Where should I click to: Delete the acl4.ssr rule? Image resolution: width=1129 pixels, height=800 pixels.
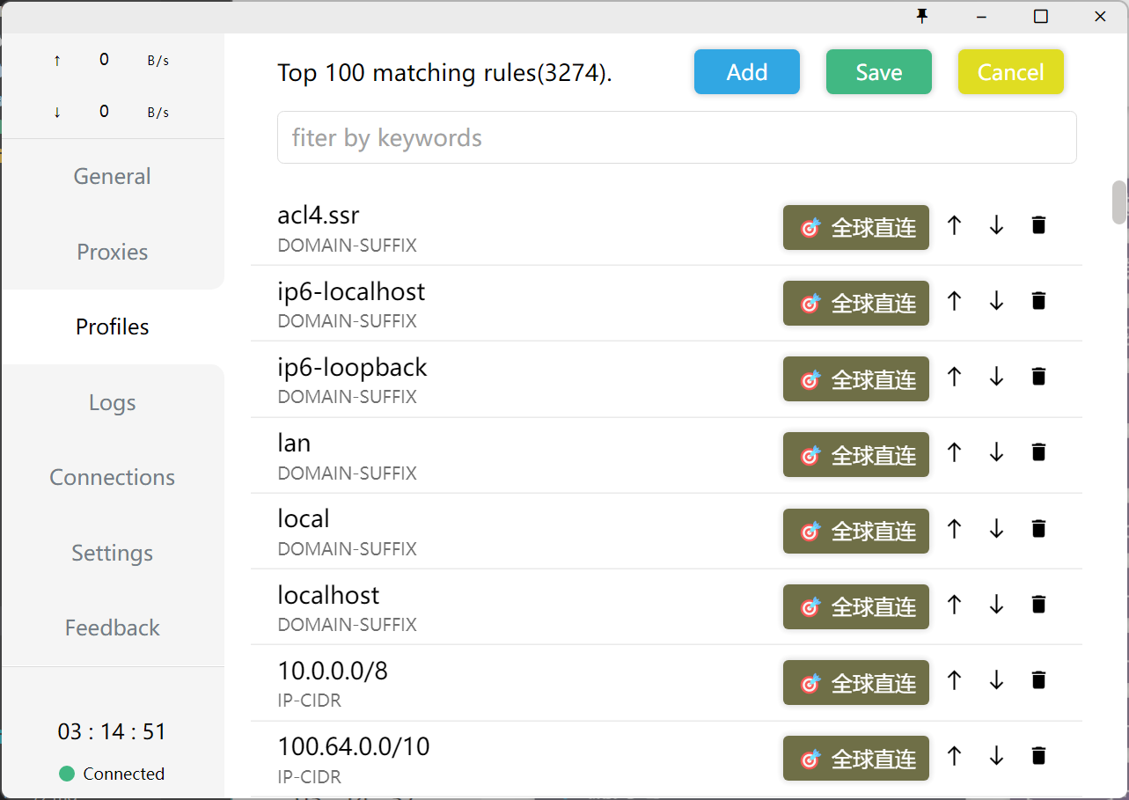pyautogui.click(x=1038, y=226)
